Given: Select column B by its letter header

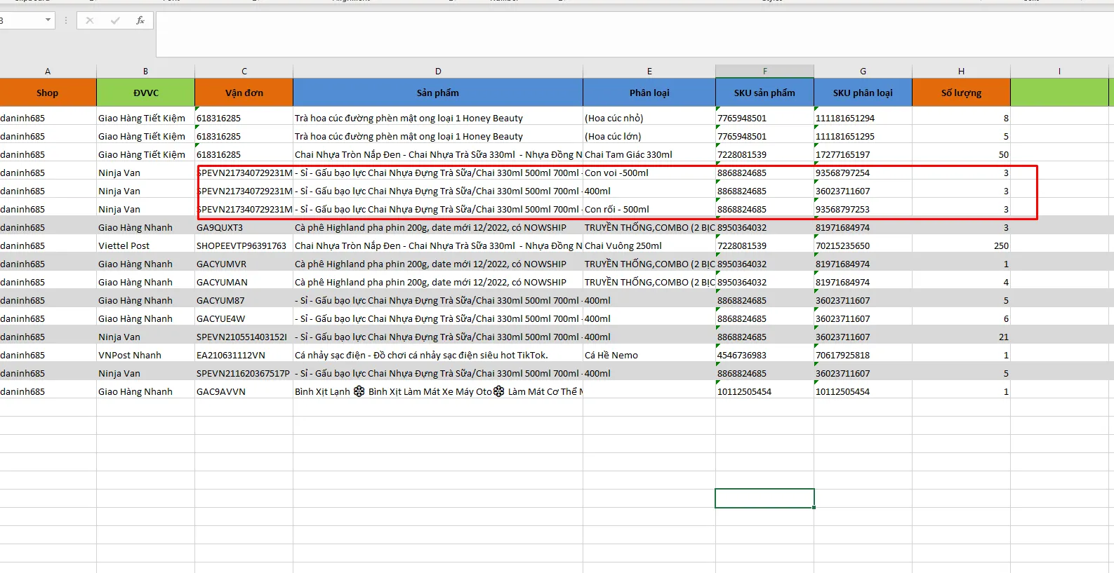Looking at the screenshot, I should point(145,71).
